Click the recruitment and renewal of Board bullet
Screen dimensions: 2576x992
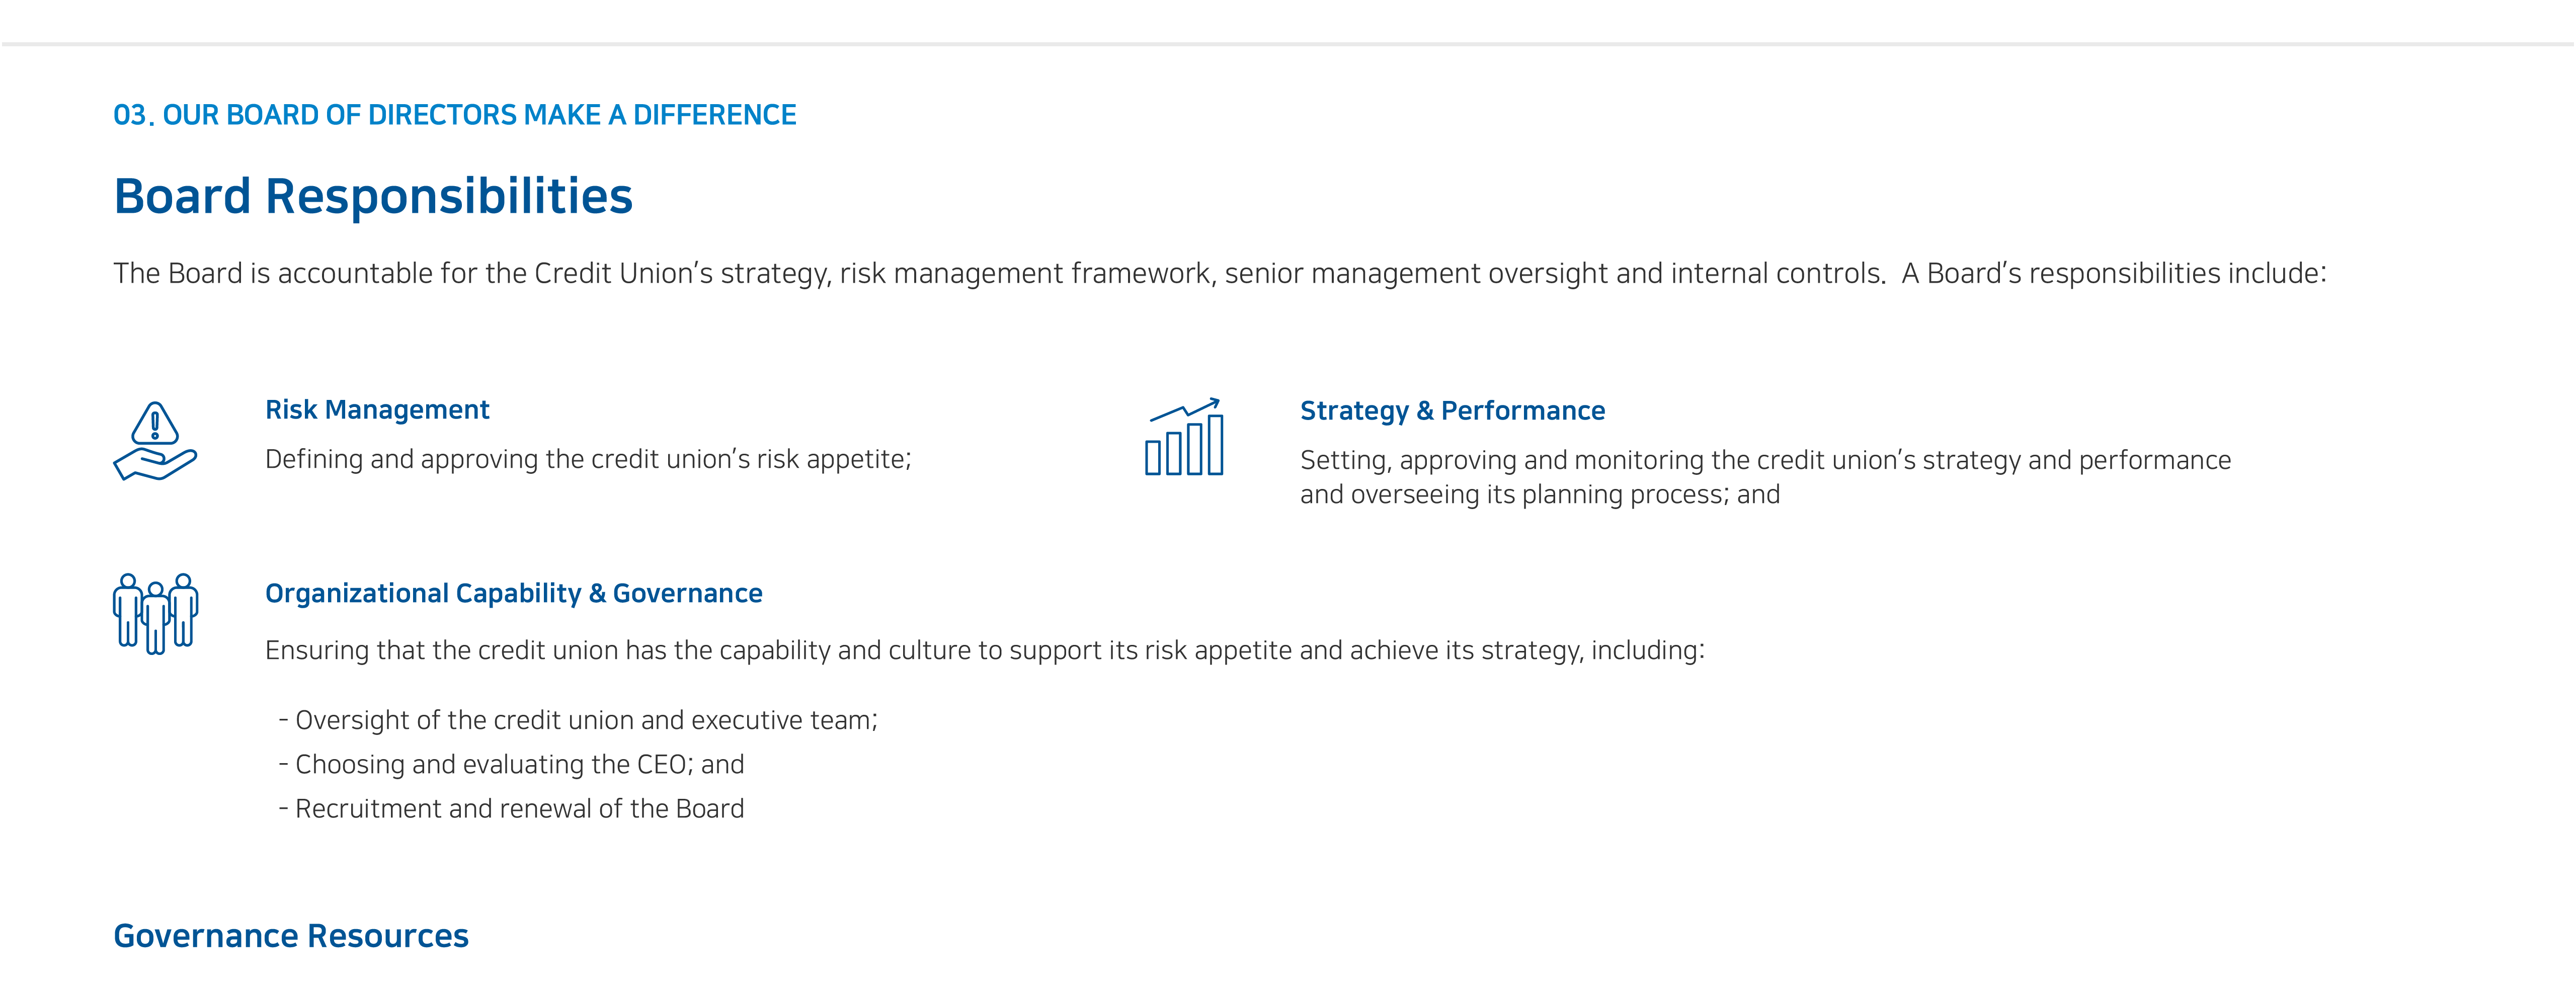coord(511,808)
